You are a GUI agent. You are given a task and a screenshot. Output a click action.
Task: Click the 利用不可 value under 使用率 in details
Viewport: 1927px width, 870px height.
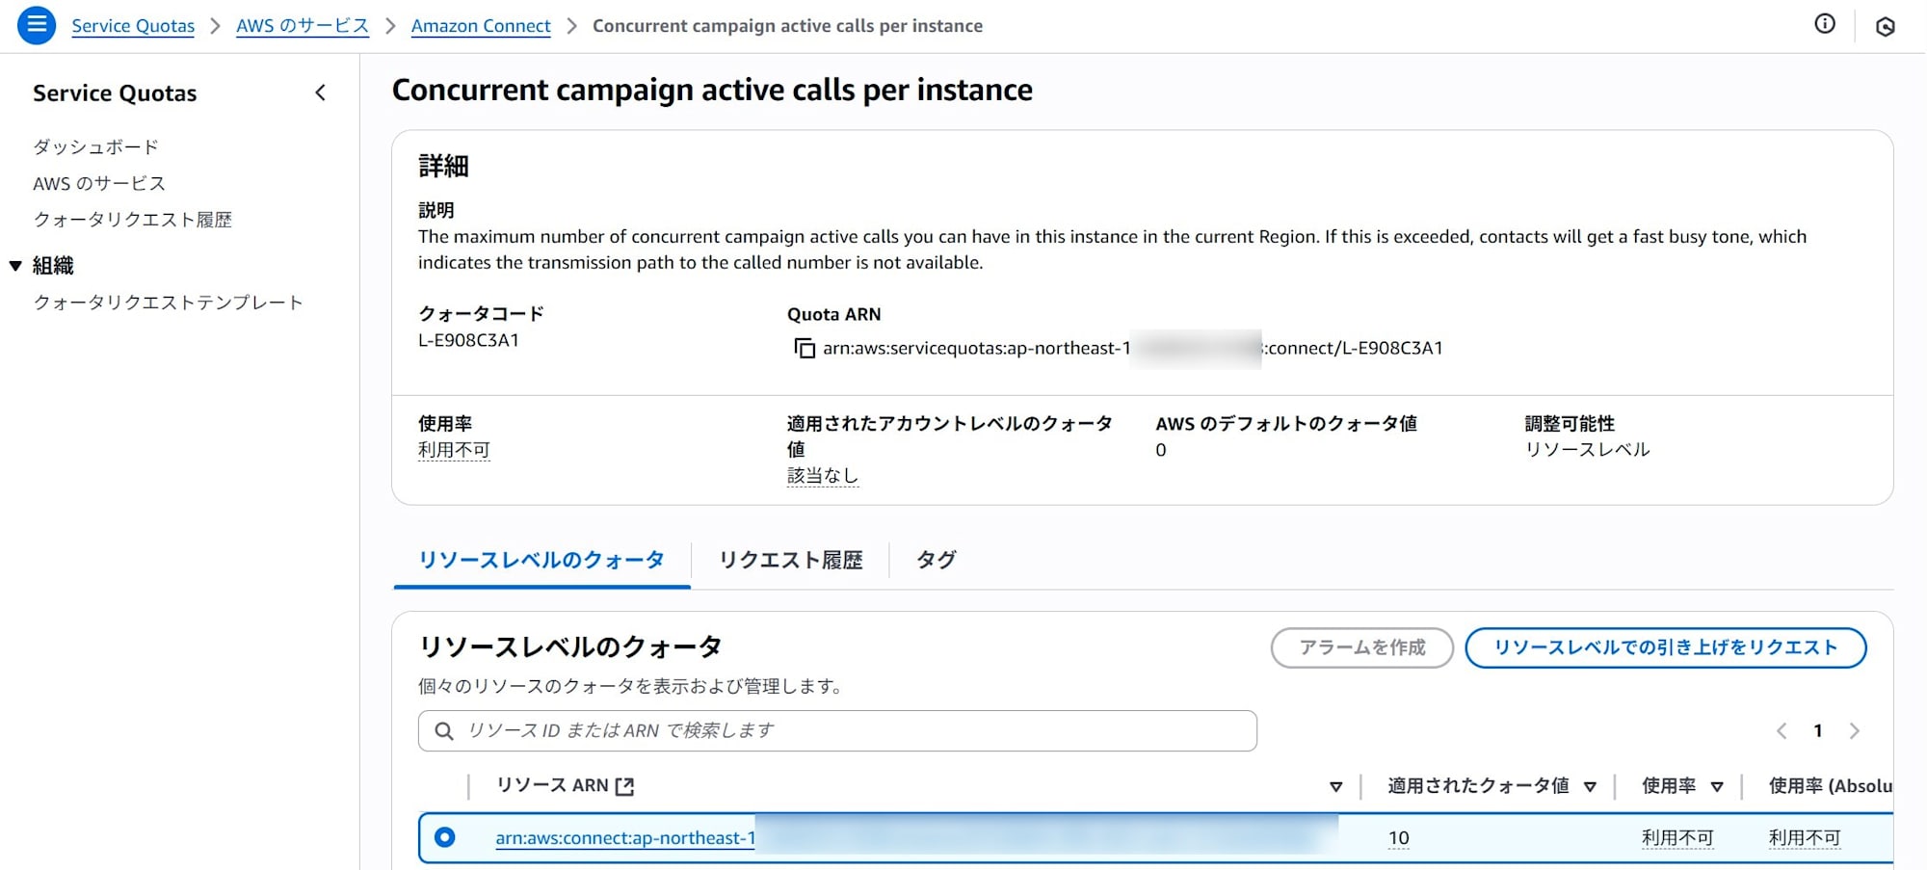pos(454,450)
